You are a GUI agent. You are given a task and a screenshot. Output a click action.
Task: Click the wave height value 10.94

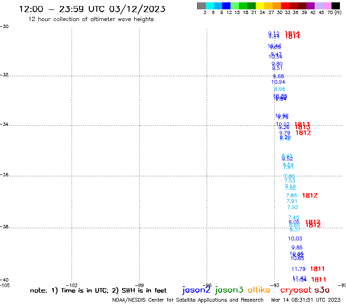tap(278, 82)
